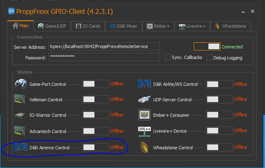Image resolution: width=265 pixels, height=168 pixels.
Task: Click the Velleman Control circuit board icon
Action: (x=21, y=99)
